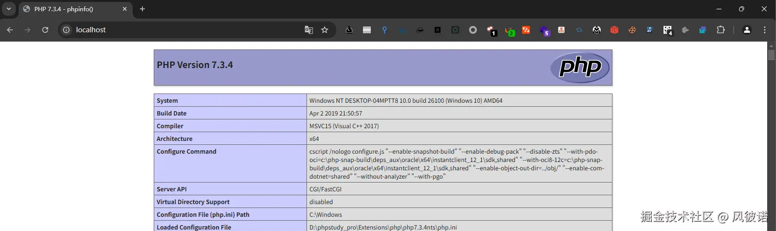
Task: Click the black hat extension icon
Action: click(420, 30)
